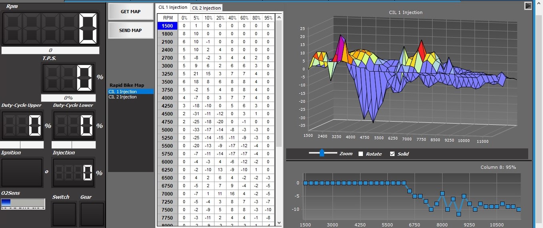The image size is (543, 228).
Task: Uncheck the Solid checkbox
Action: [x=392, y=154]
